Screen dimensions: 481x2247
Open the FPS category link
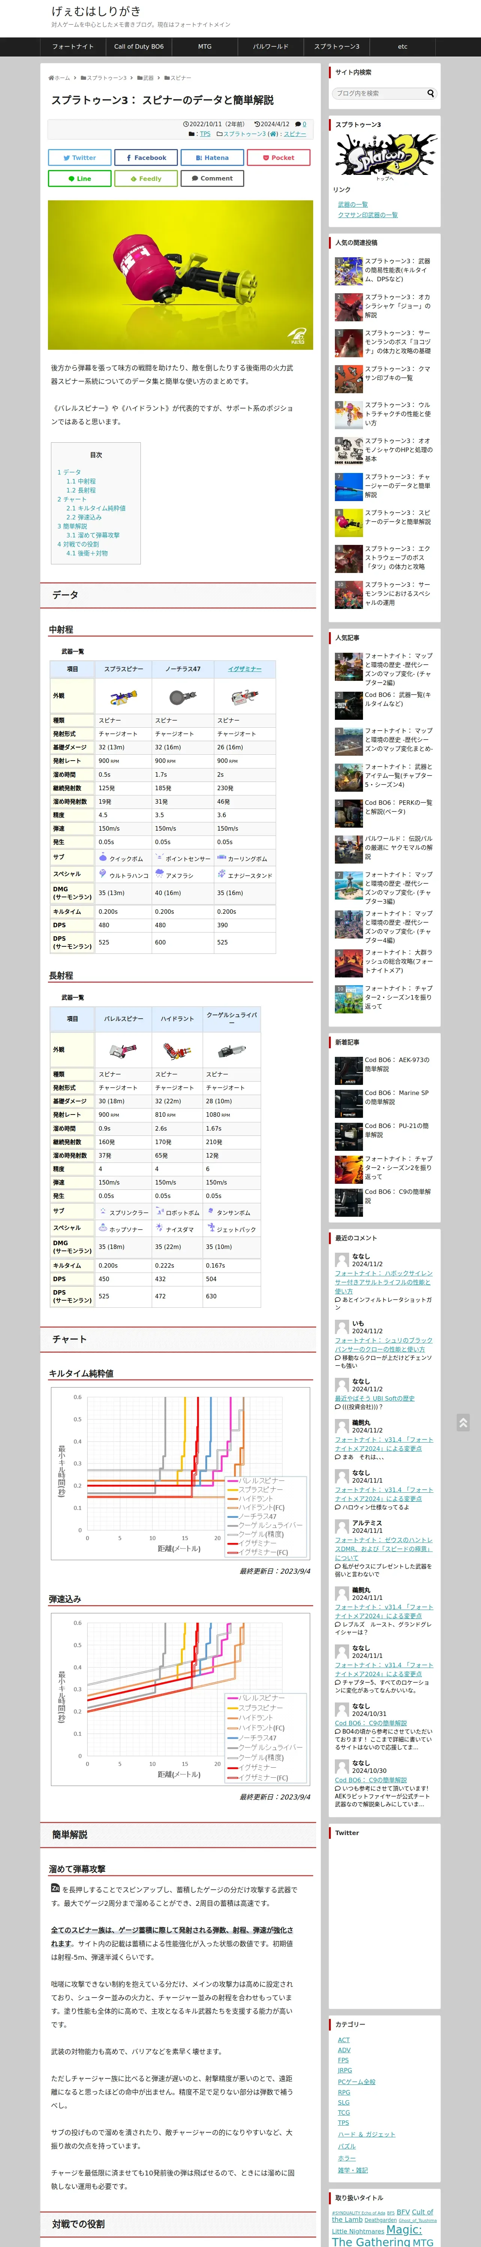pyautogui.click(x=343, y=2060)
